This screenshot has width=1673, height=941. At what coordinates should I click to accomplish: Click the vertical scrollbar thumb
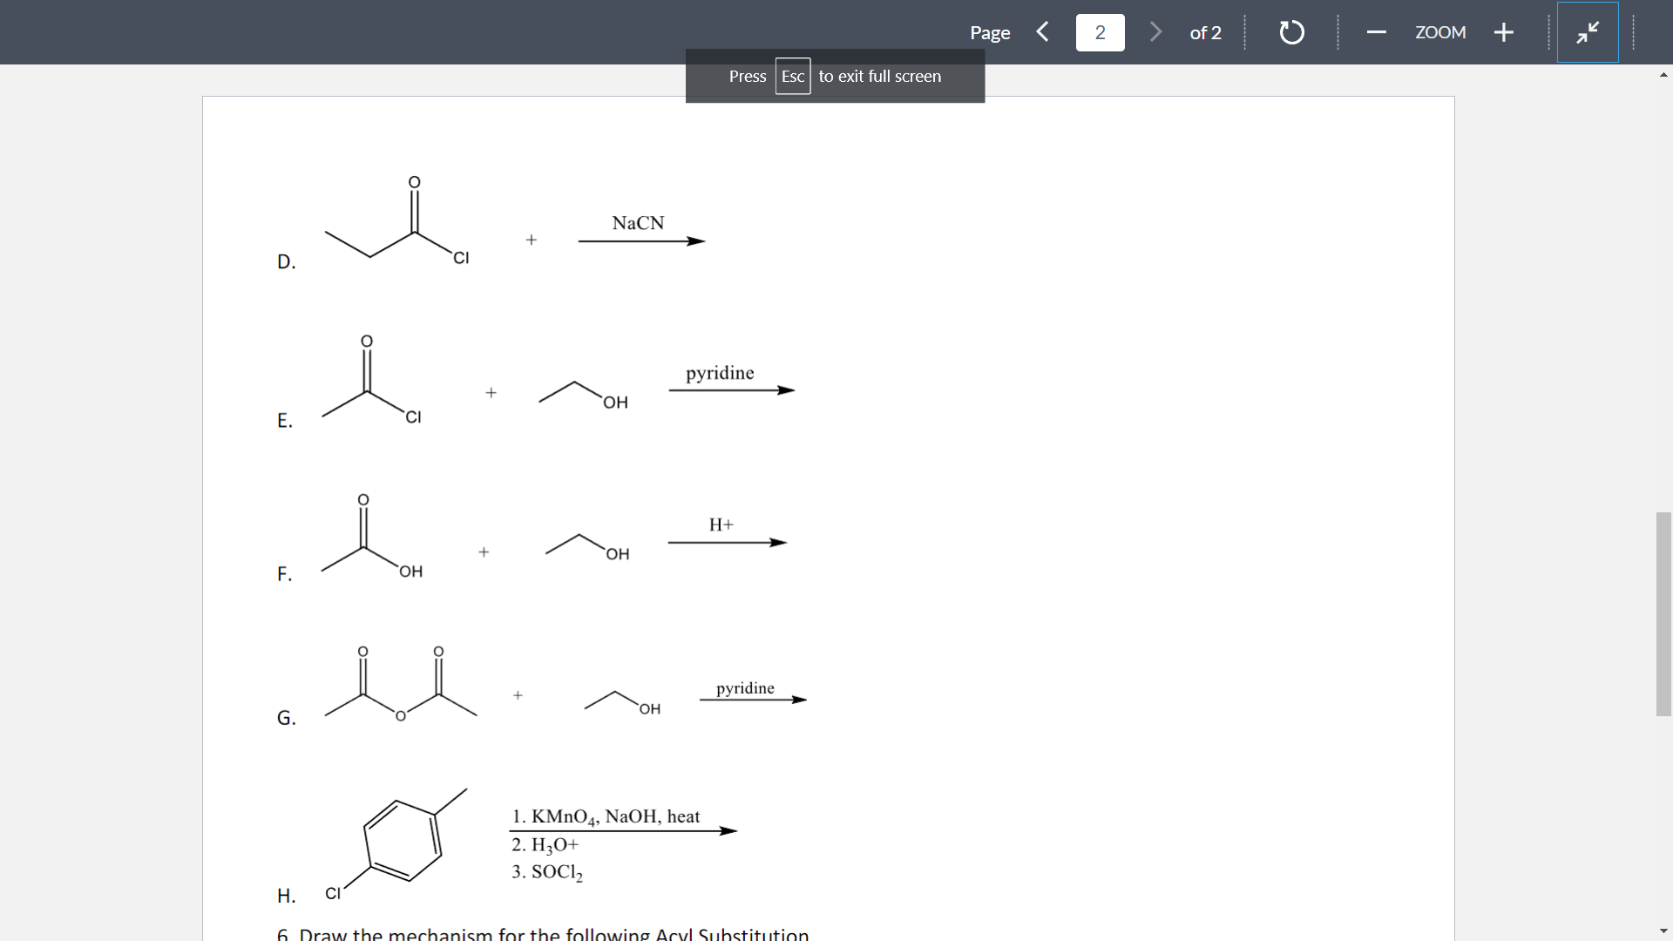tap(1663, 613)
